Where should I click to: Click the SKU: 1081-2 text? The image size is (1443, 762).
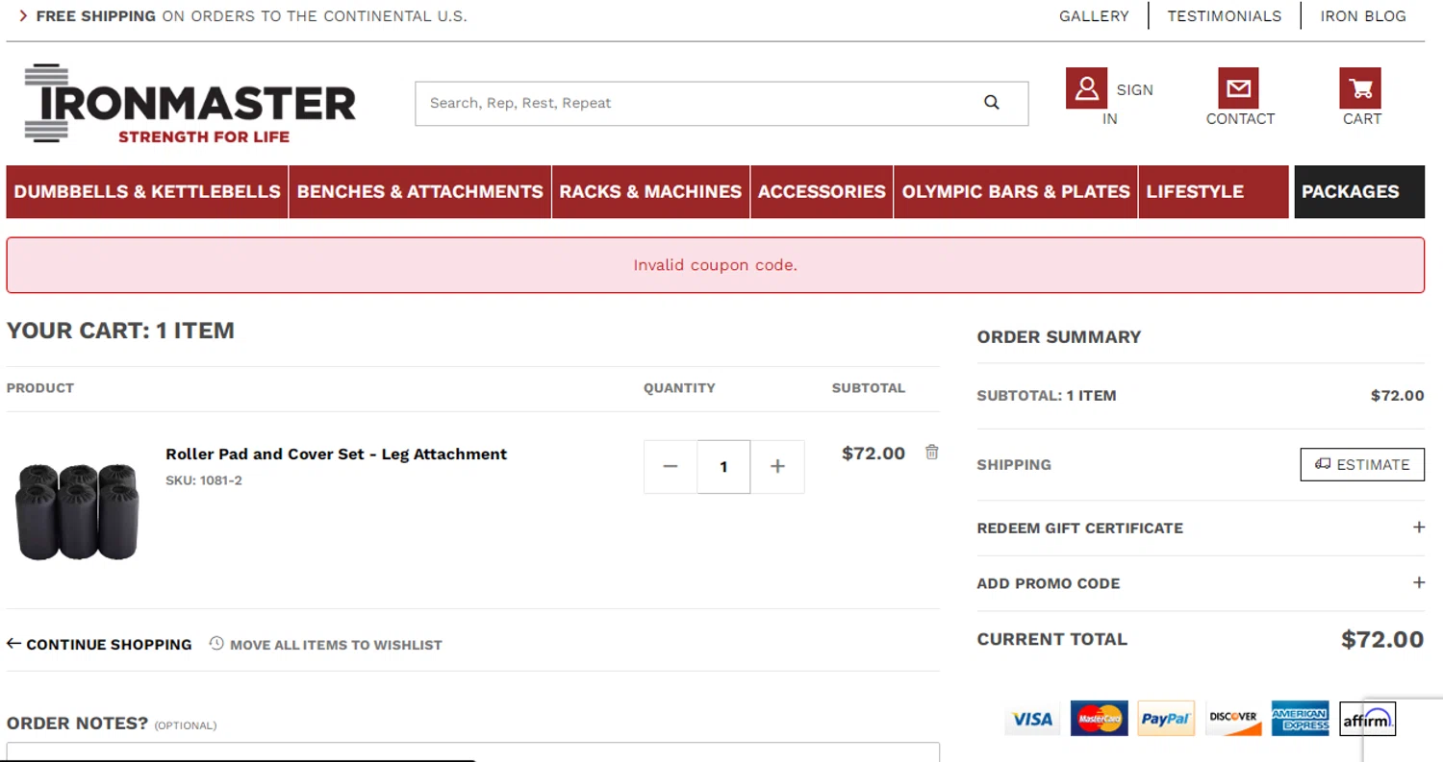click(x=204, y=480)
